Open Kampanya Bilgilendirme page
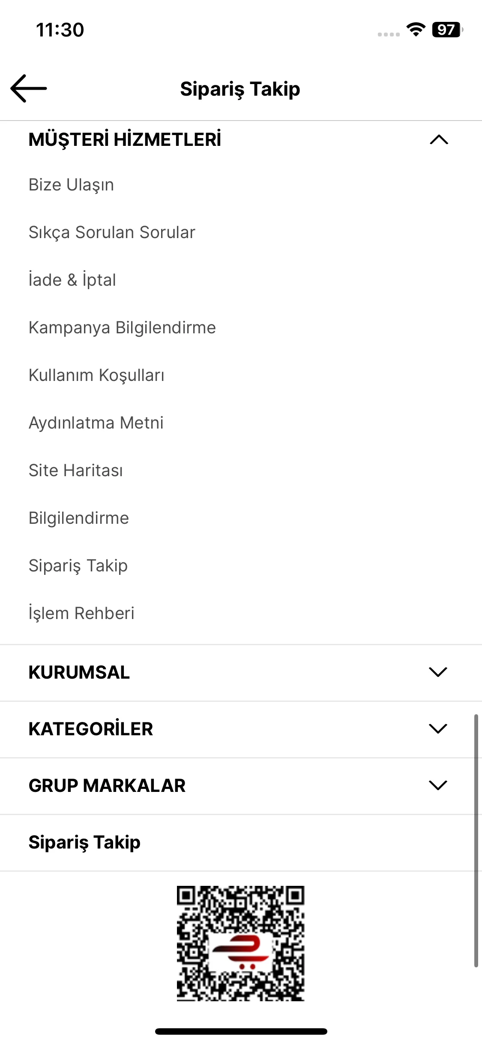482x1045 pixels. coord(122,328)
